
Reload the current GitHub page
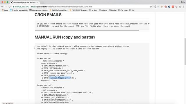point(10,7)
